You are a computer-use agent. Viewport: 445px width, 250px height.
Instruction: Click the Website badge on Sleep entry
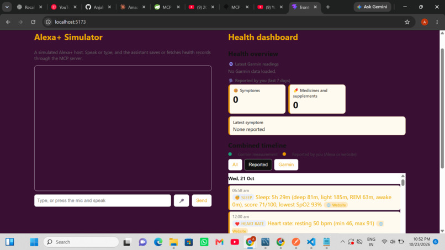[x=336, y=205]
